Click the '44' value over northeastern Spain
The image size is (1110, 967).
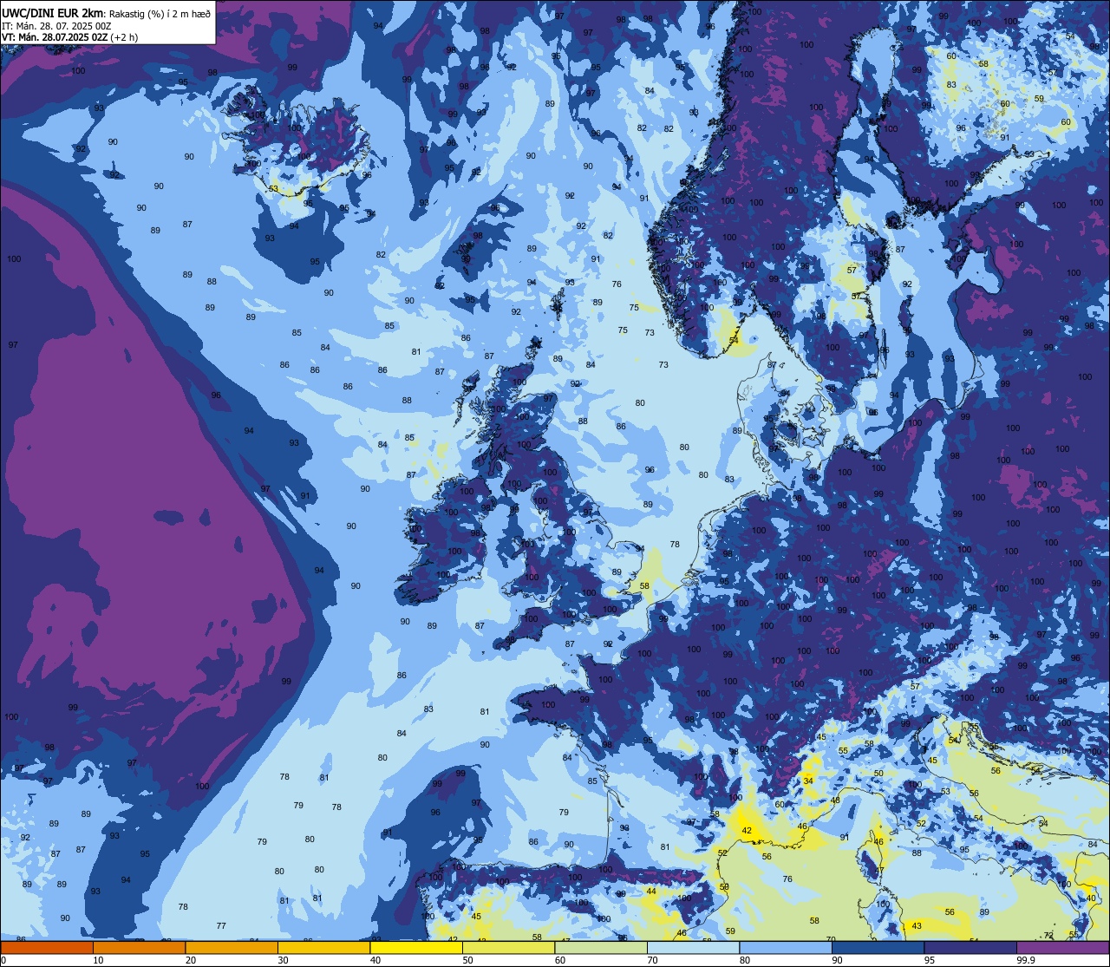651,892
